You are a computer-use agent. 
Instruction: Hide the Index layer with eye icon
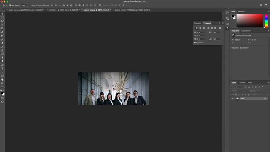232,98
